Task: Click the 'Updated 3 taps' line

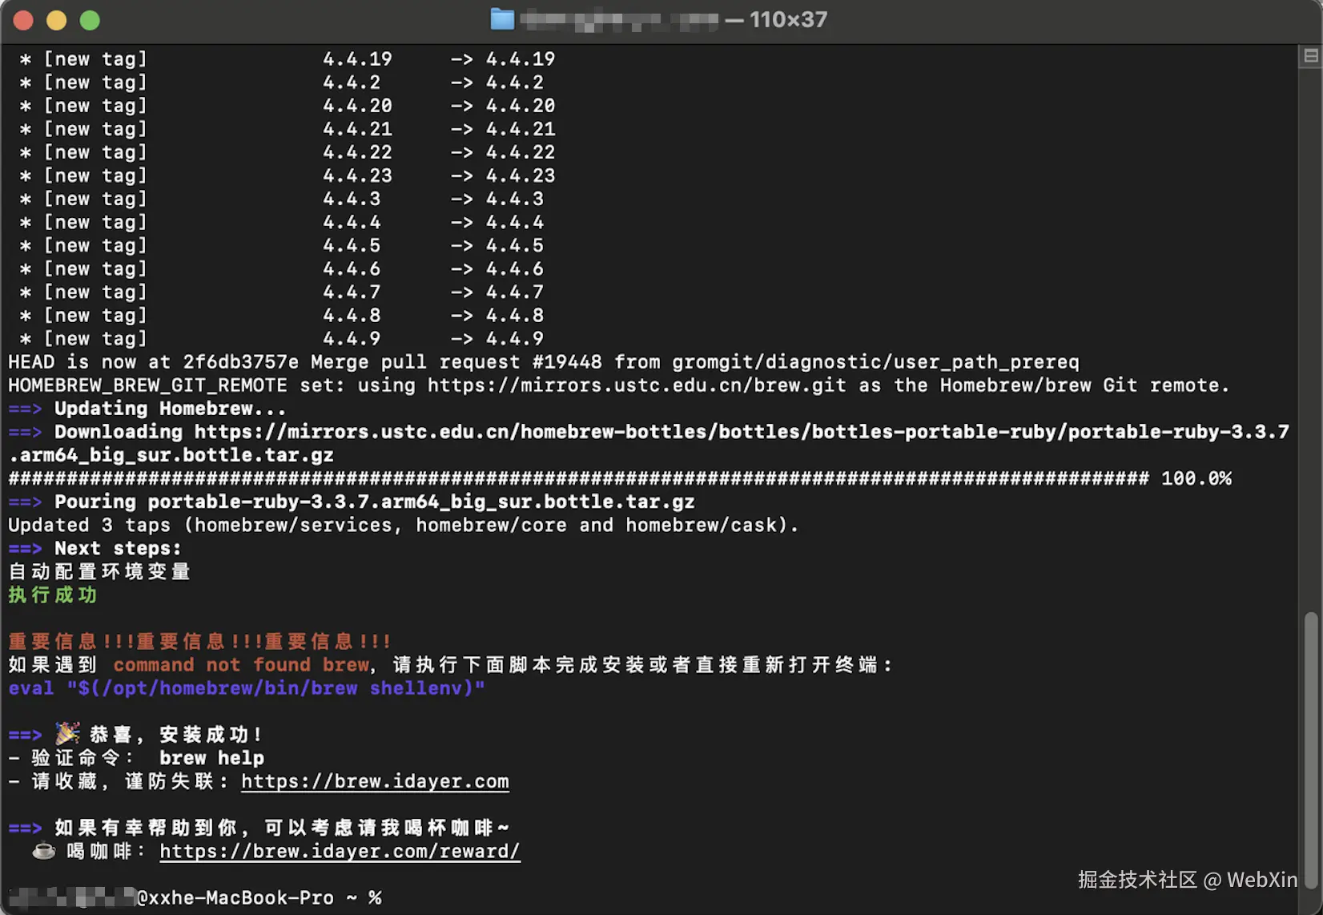Action: (403, 525)
